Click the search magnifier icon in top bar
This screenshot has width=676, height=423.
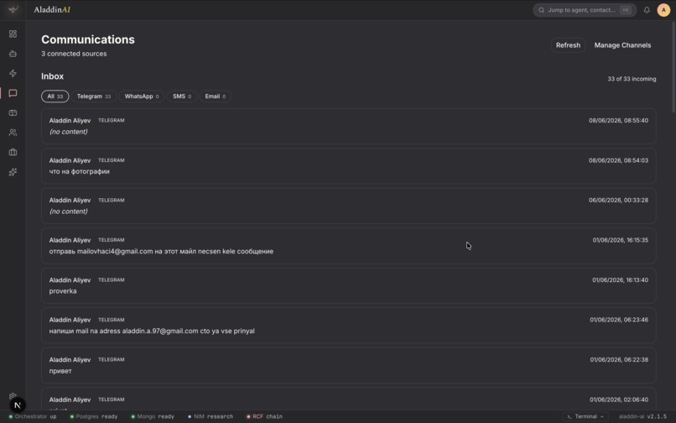coord(542,10)
